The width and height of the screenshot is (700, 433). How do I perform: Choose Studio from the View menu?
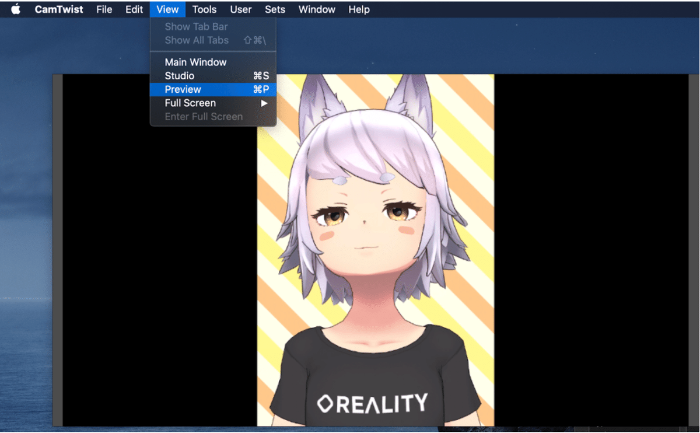click(213, 76)
